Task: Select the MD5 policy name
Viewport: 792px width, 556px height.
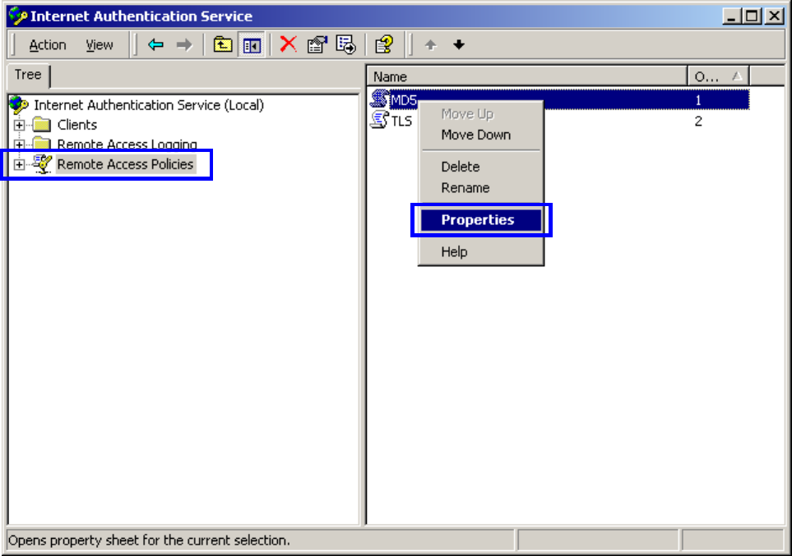Action: tap(404, 100)
